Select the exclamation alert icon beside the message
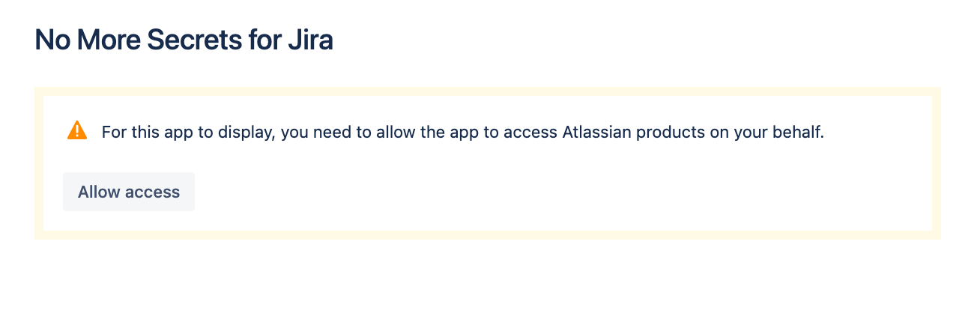 (77, 130)
